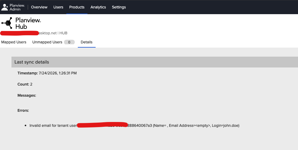The height and width of the screenshot is (150, 298).
Task: Click the Count: 2 line
Action: 25,84
